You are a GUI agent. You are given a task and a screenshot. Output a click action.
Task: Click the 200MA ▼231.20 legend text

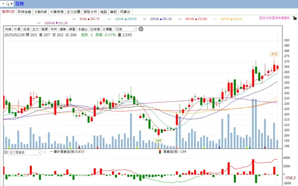click(x=56, y=23)
